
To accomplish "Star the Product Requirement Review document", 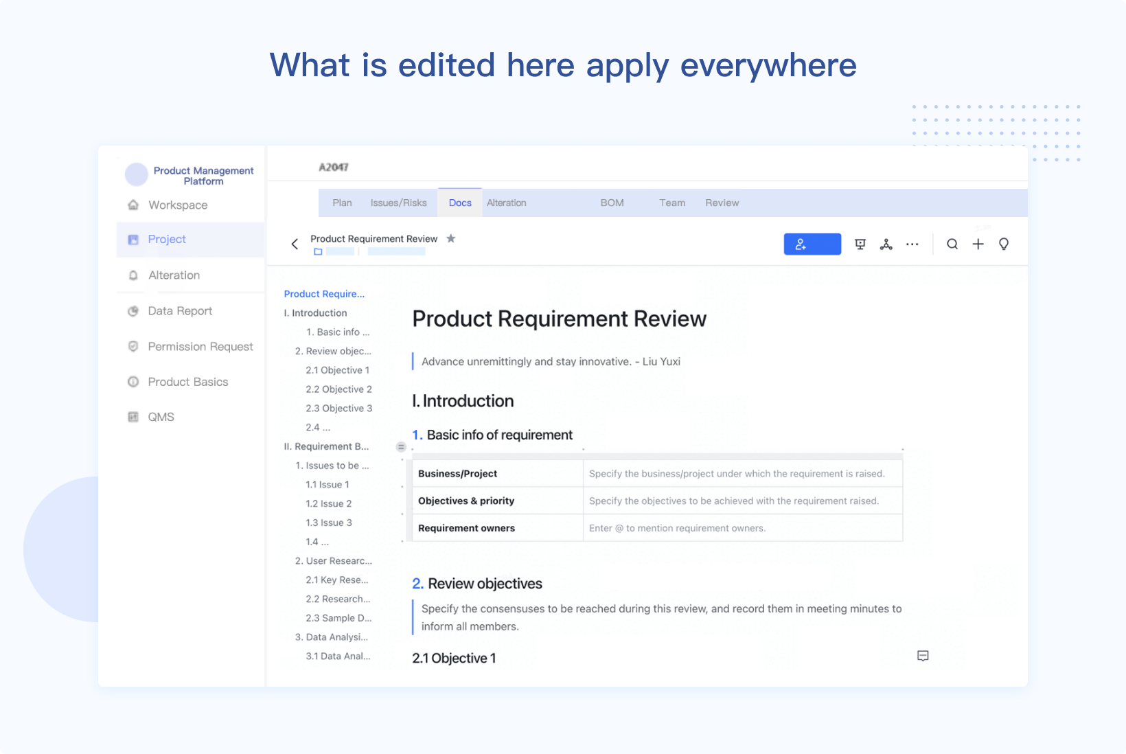I will [451, 238].
